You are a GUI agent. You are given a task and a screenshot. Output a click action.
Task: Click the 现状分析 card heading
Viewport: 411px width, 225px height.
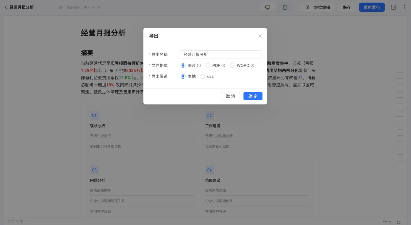tap(97, 126)
